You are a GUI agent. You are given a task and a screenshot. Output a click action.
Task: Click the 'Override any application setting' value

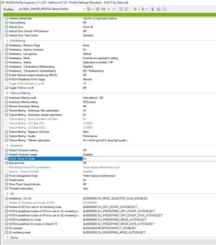point(101,58)
